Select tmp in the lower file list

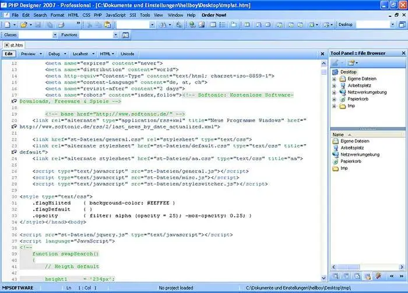pos(344,168)
